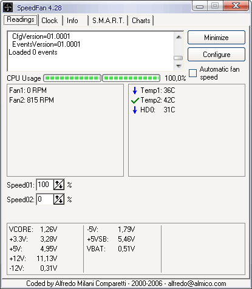Click the log scrollbar thumb
252x289 pixels.
point(179,58)
